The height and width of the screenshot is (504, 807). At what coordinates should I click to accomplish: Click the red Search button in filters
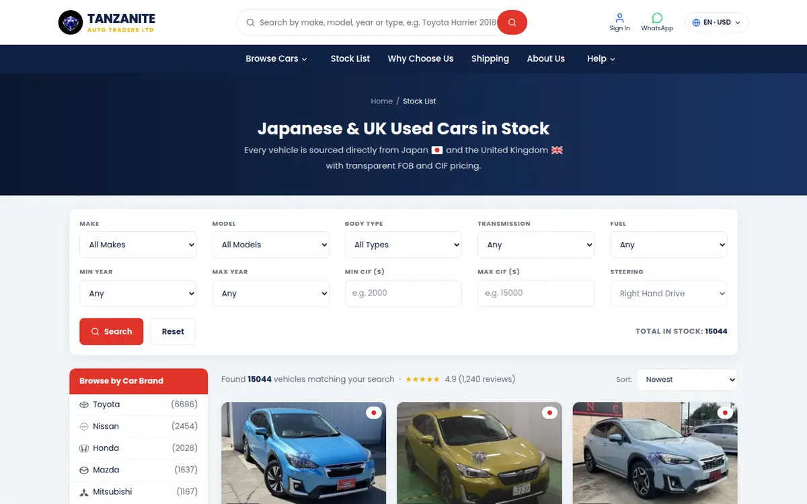pyautogui.click(x=112, y=331)
